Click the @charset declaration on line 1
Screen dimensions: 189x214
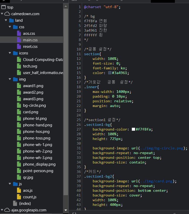coord(102,7)
